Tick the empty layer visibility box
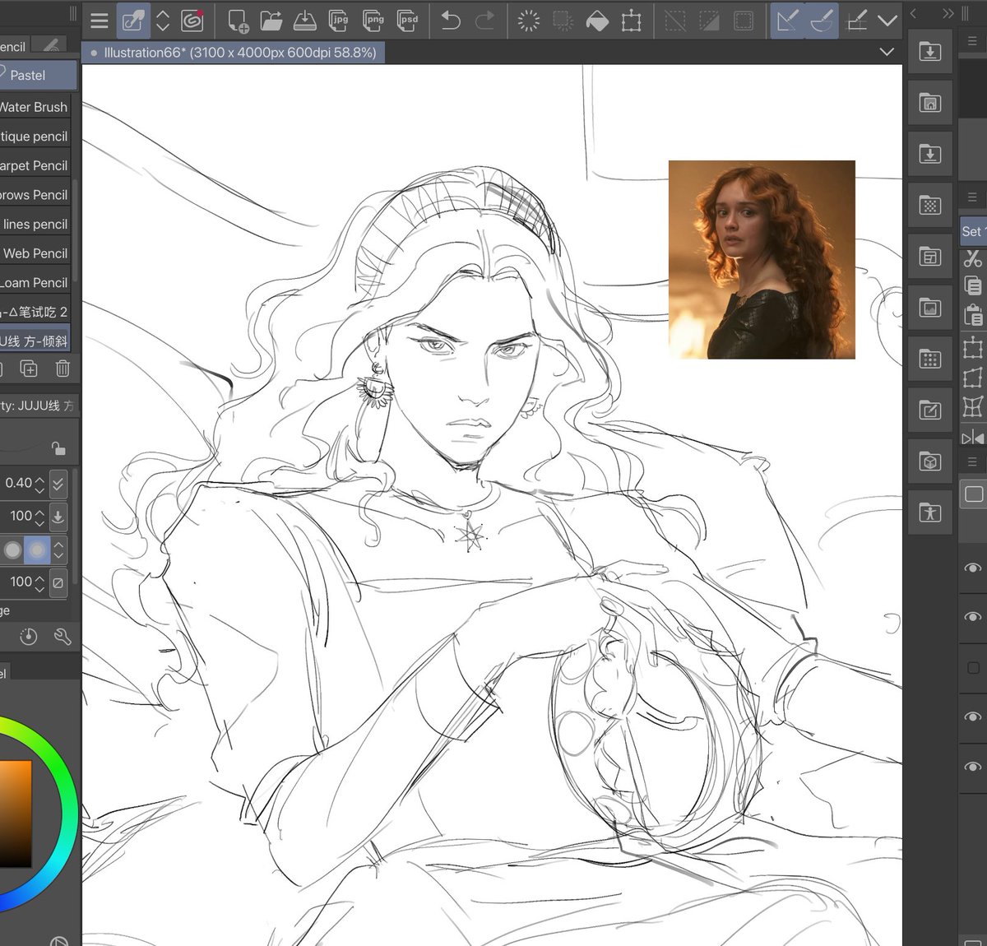Image resolution: width=987 pixels, height=946 pixels. coord(973,668)
